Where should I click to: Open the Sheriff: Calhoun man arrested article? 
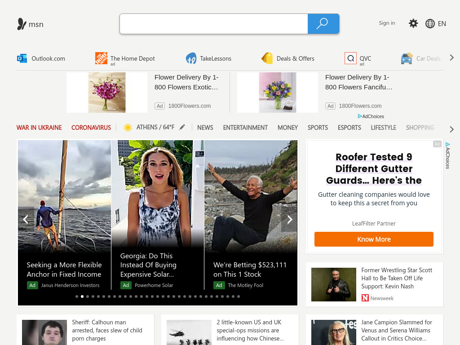[x=107, y=330]
